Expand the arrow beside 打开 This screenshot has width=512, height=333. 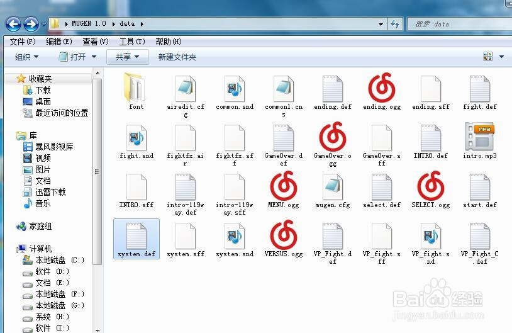[94, 57]
